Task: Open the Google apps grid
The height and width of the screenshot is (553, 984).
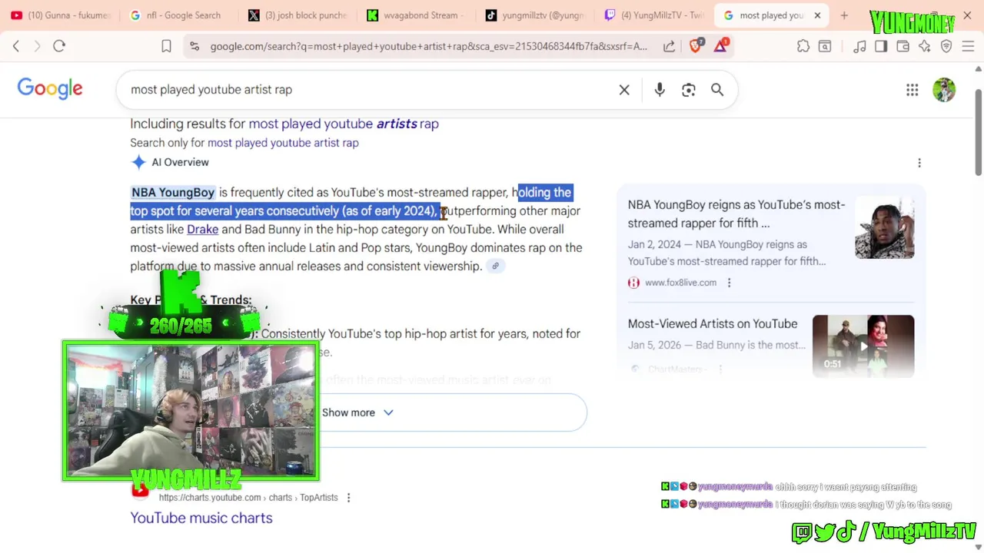Action: pos(913,90)
